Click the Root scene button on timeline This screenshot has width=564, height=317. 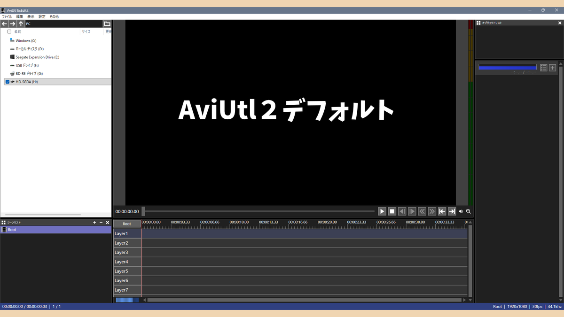(x=127, y=224)
